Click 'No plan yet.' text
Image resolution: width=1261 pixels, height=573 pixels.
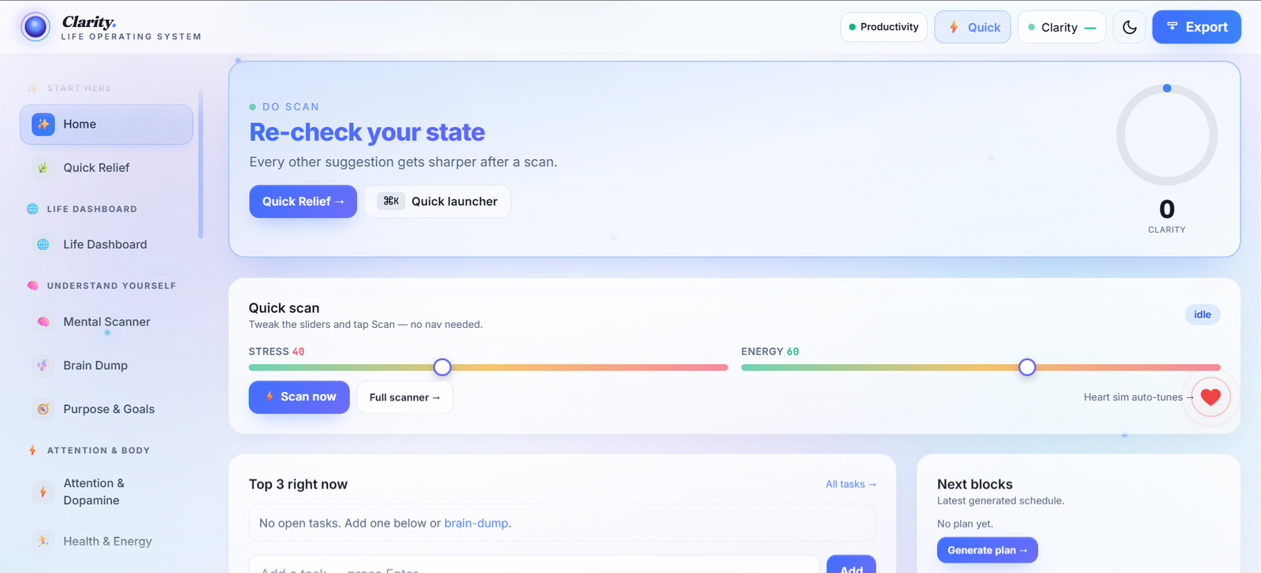click(965, 524)
